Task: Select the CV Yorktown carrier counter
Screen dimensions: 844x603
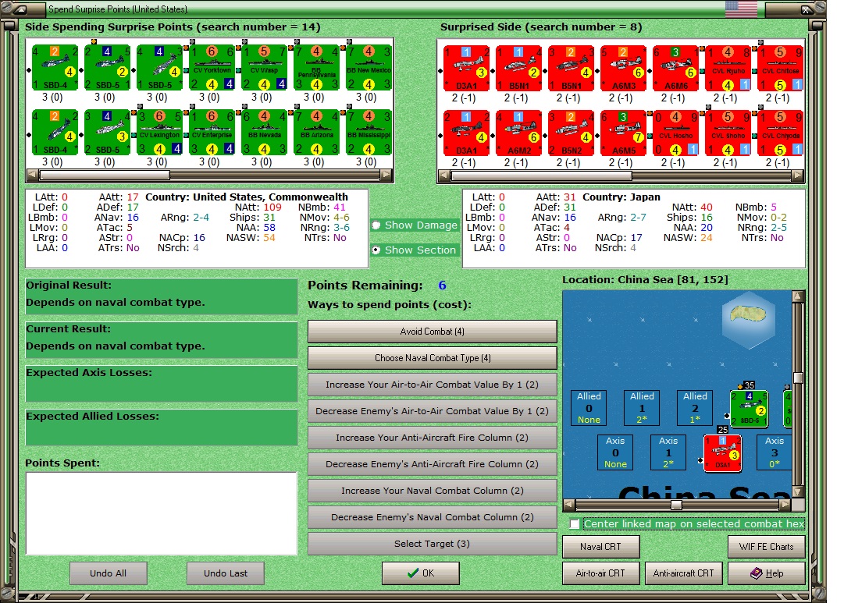Action: pyautogui.click(x=212, y=68)
